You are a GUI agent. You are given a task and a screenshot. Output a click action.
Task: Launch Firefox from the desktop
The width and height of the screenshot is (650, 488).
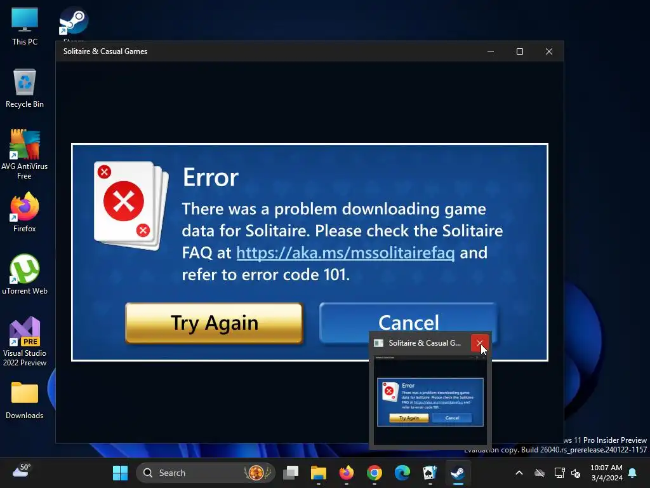coord(25,212)
